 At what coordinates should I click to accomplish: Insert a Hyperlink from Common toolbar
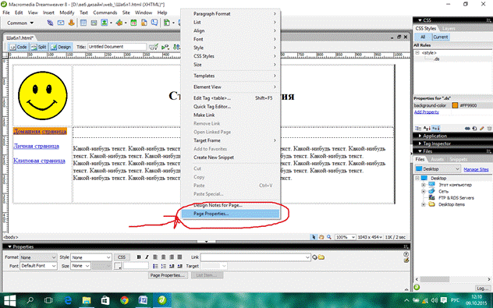click(50, 23)
